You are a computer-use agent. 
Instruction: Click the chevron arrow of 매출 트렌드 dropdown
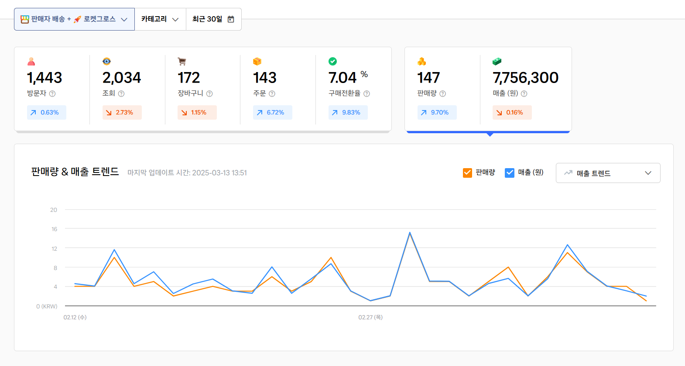648,173
